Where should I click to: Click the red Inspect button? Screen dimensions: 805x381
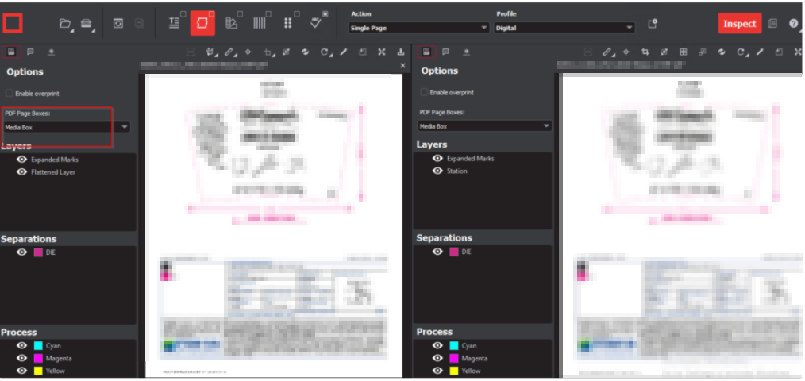[x=739, y=24]
